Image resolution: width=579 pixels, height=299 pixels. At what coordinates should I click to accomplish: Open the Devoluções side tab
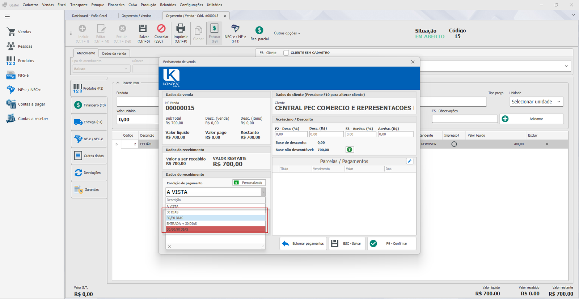[x=89, y=173]
